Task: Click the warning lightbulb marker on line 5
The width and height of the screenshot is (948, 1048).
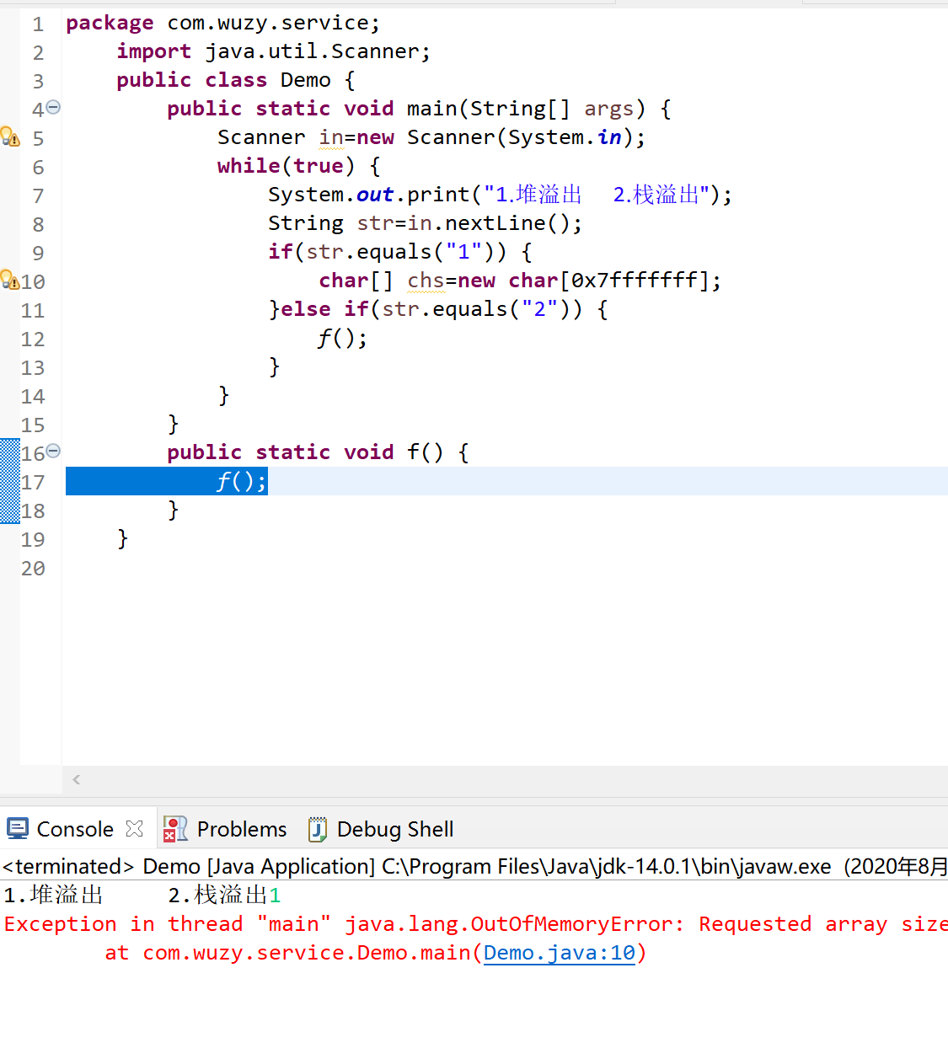Action: (x=9, y=136)
